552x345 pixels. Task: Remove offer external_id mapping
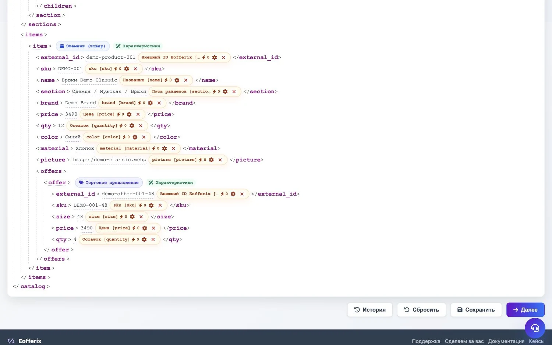pos(242,194)
